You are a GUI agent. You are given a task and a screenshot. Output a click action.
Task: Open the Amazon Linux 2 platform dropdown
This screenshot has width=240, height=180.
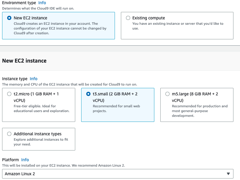[118, 173]
